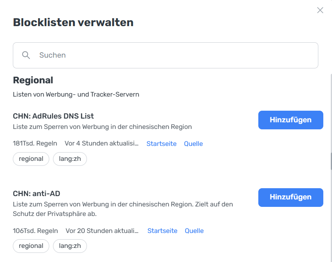The image size is (332, 262).
Task: Click the '181Tsd. Regeln' count text
Action: [35, 143]
